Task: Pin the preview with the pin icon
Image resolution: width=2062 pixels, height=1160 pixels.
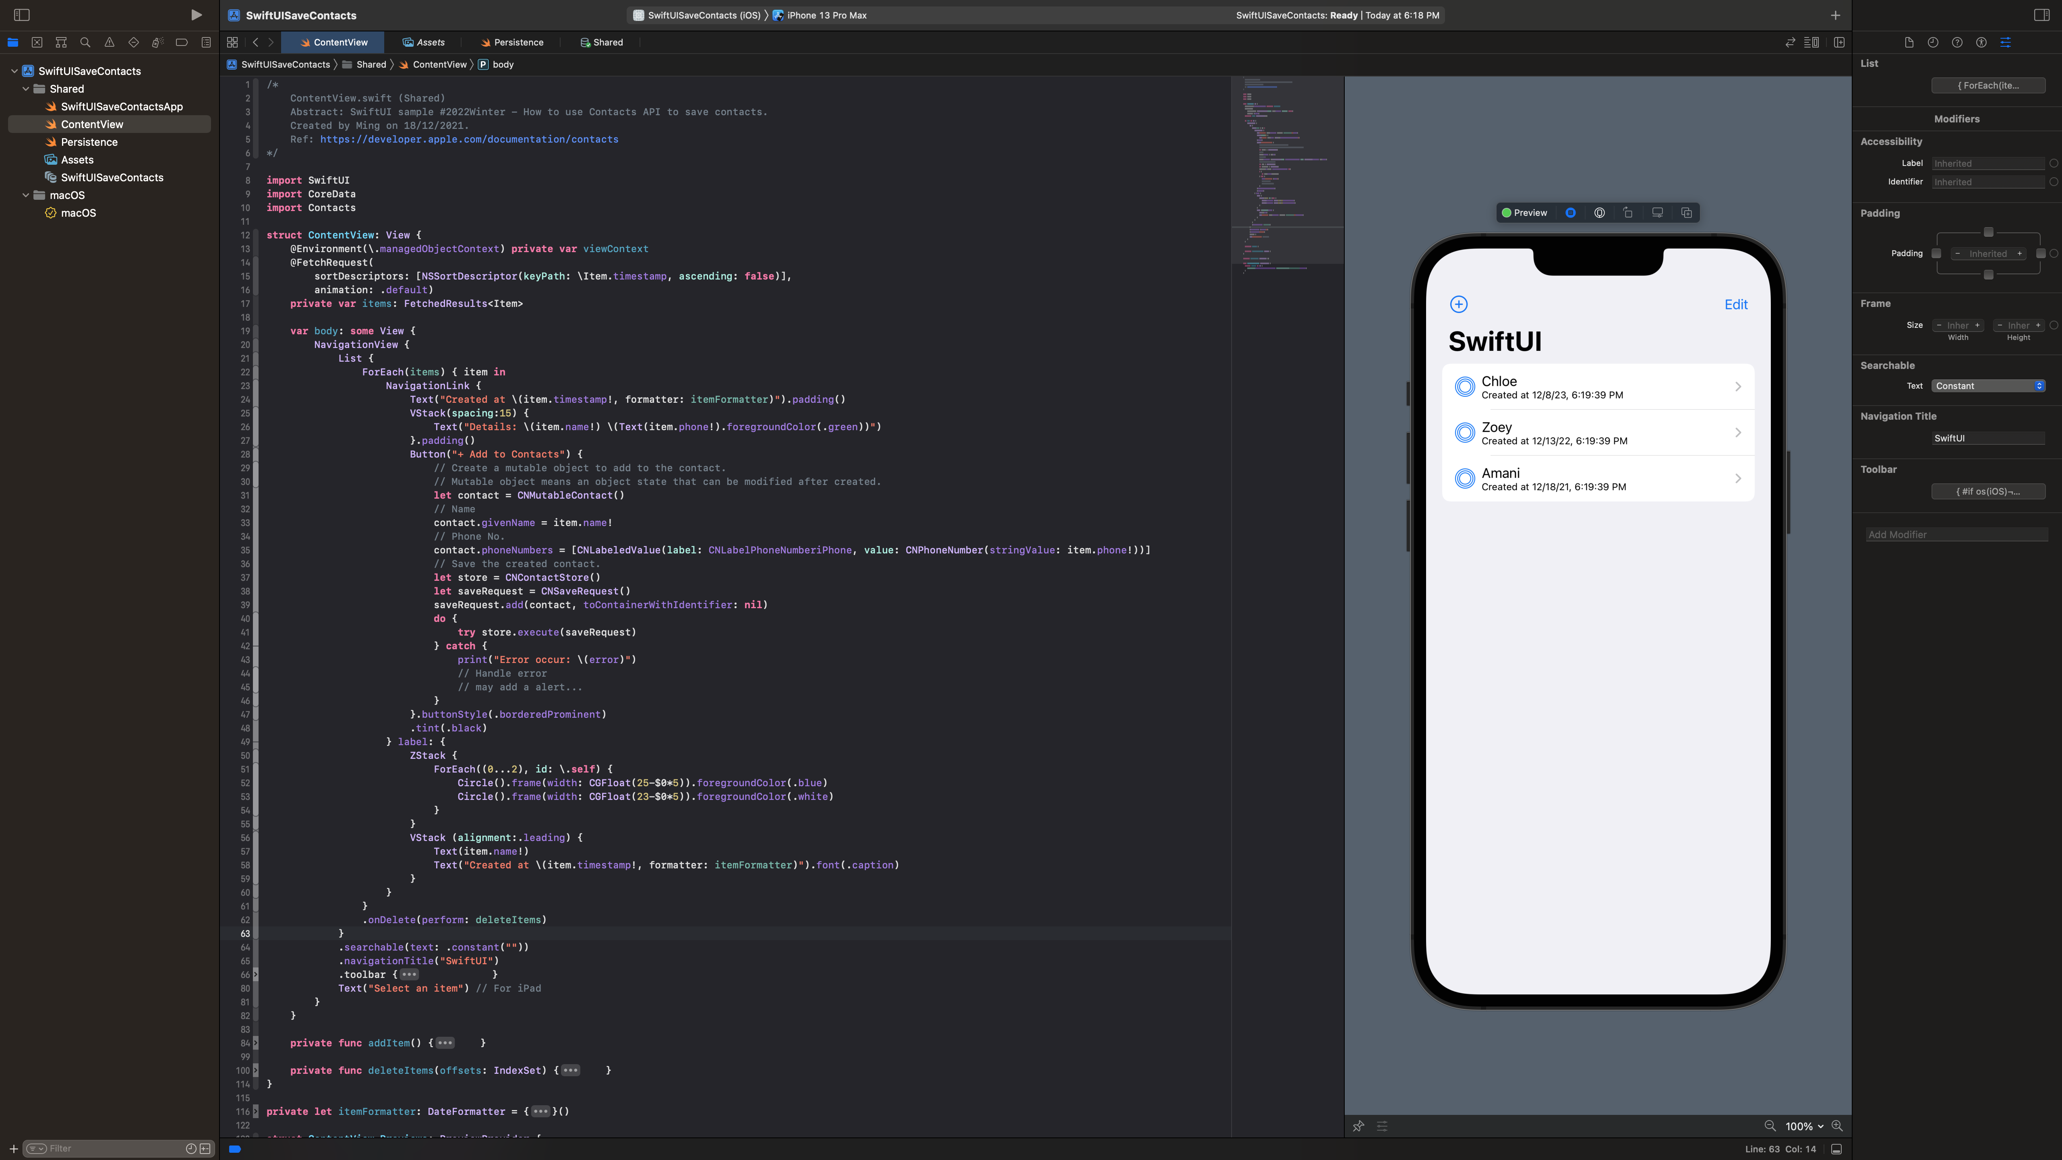Action: pos(1358,1127)
